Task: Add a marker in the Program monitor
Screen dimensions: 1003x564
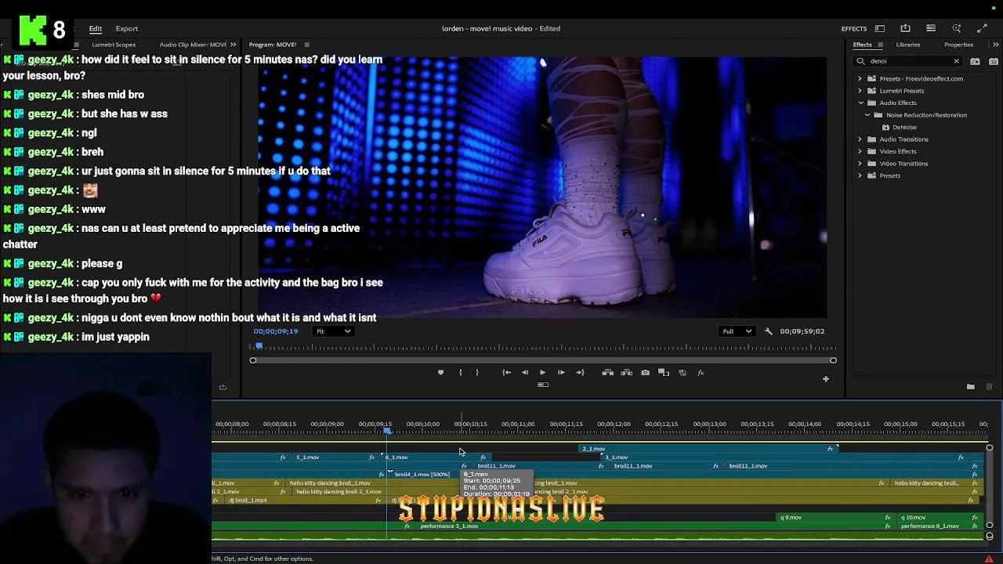Action: pyautogui.click(x=440, y=373)
